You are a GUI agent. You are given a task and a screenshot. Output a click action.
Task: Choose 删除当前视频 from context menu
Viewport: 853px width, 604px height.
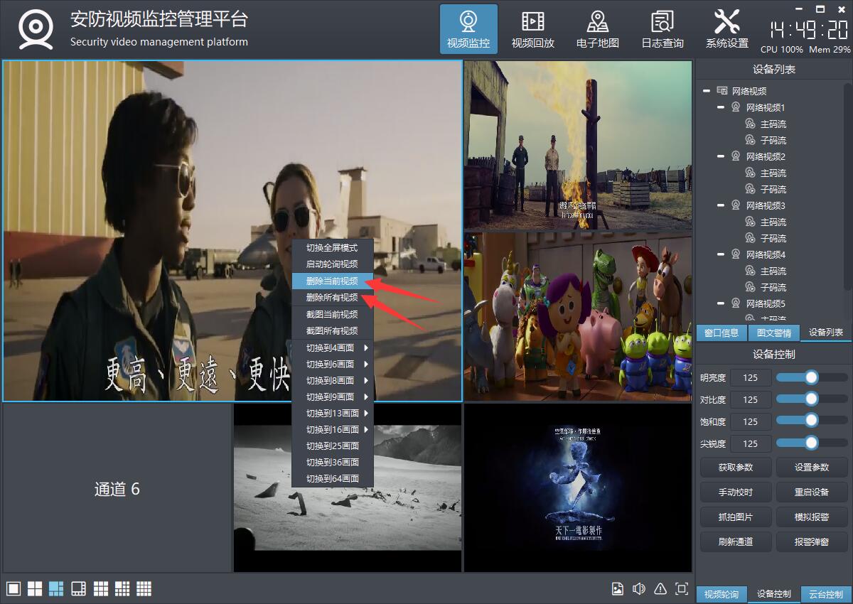tap(332, 281)
